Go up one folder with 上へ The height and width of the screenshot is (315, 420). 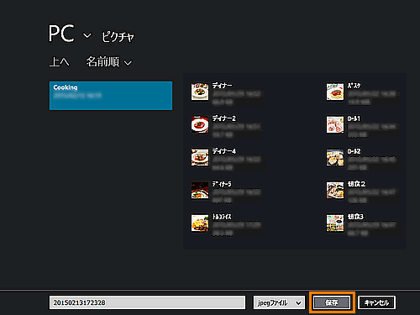[x=59, y=61]
